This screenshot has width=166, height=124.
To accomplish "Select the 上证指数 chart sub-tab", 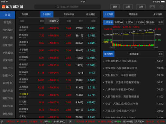I will coord(108,22).
